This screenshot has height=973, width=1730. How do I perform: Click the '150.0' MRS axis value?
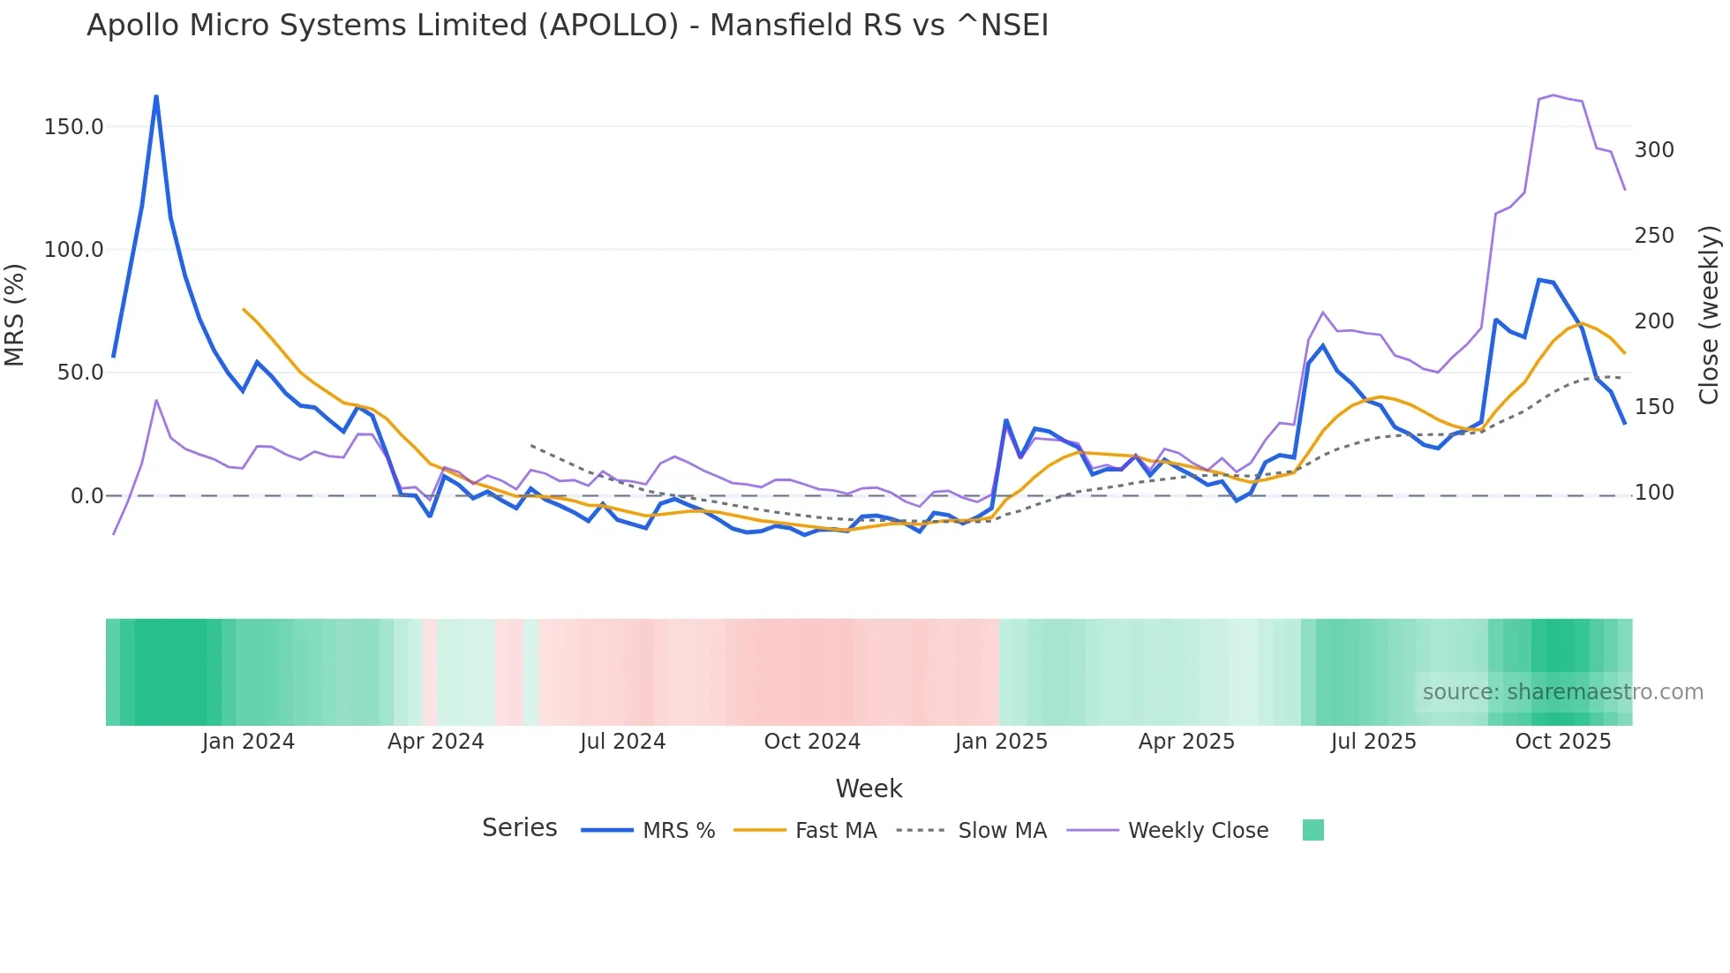(74, 127)
